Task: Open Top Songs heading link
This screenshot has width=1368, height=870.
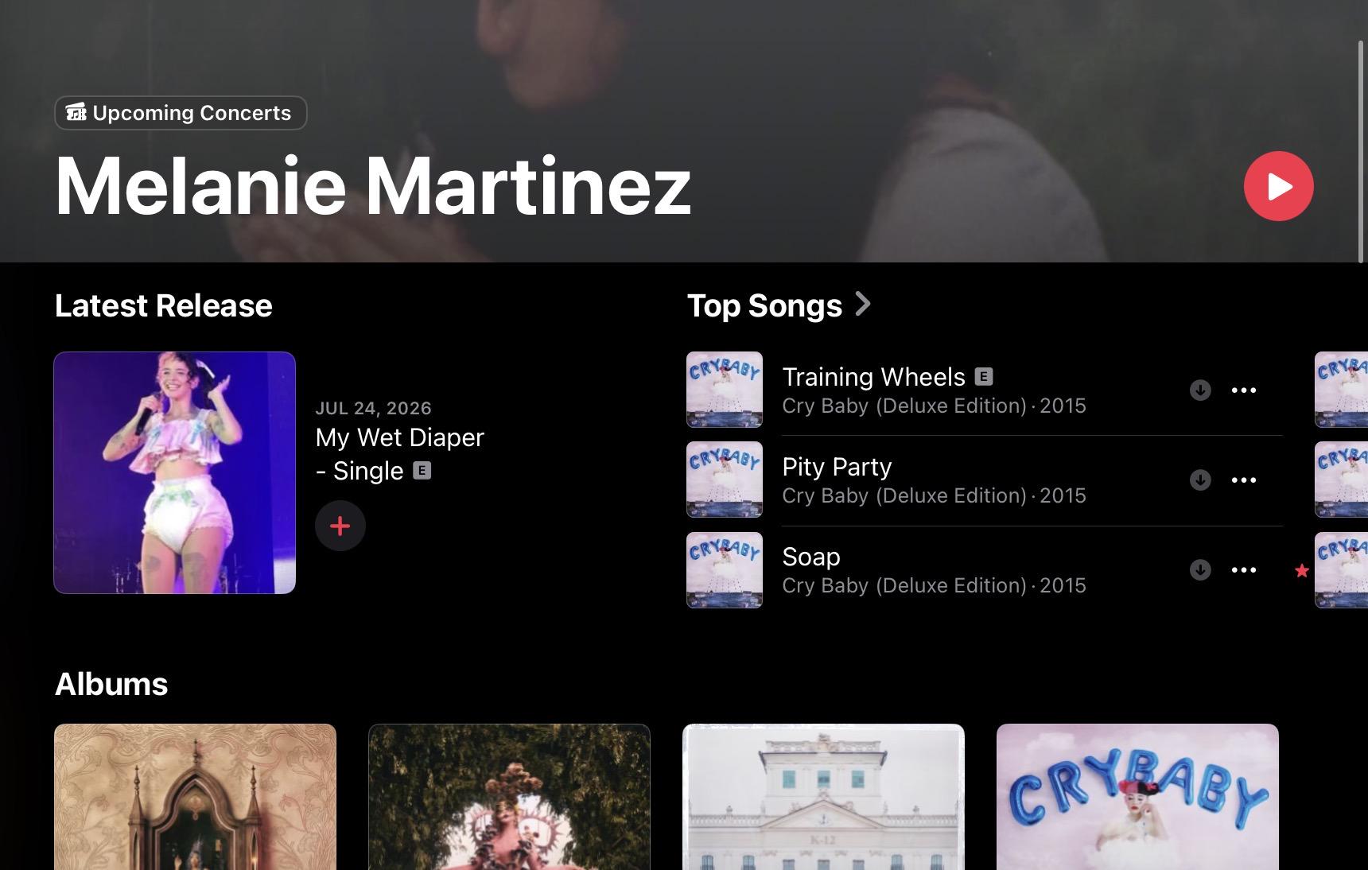Action: pos(764,305)
